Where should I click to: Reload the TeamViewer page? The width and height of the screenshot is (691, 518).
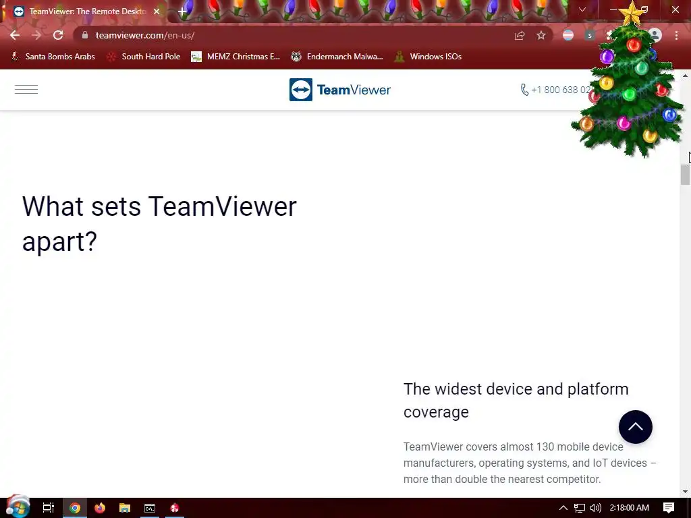pyautogui.click(x=58, y=35)
